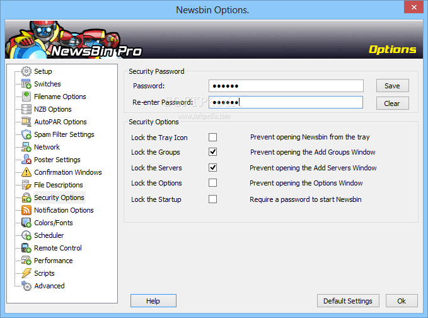This screenshot has width=428, height=318.
Task: Click the AutoPAR Options icon
Action: click(26, 122)
